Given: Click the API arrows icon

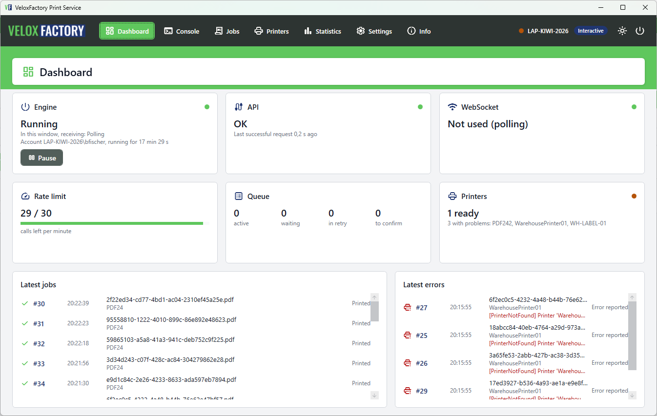Looking at the screenshot, I should 239,107.
